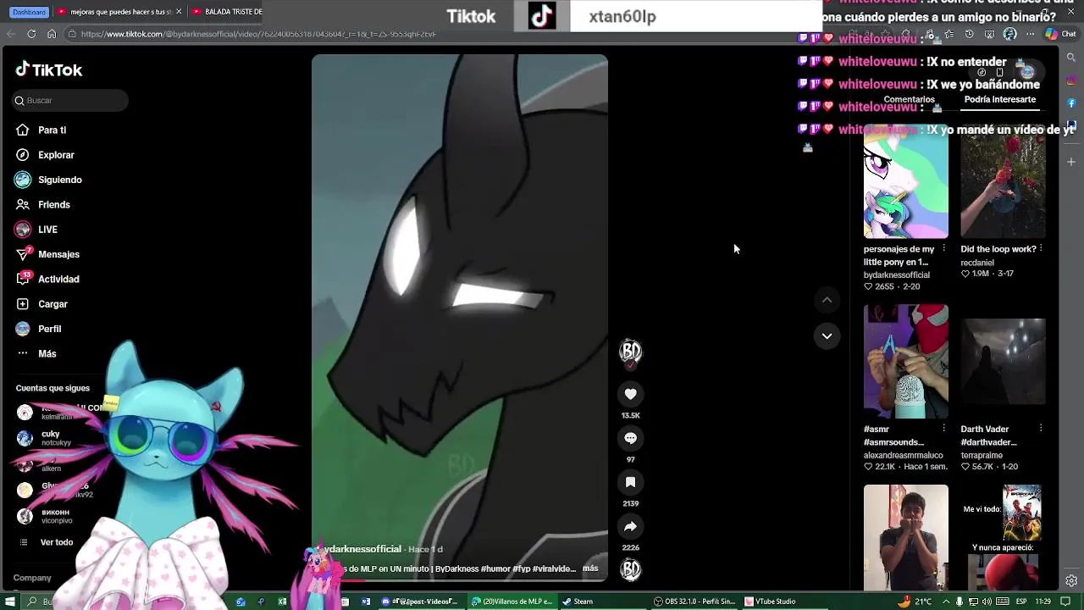Open the Darth Vader #darthvader video thumbnail
1084x610 pixels.
pyautogui.click(x=1003, y=362)
